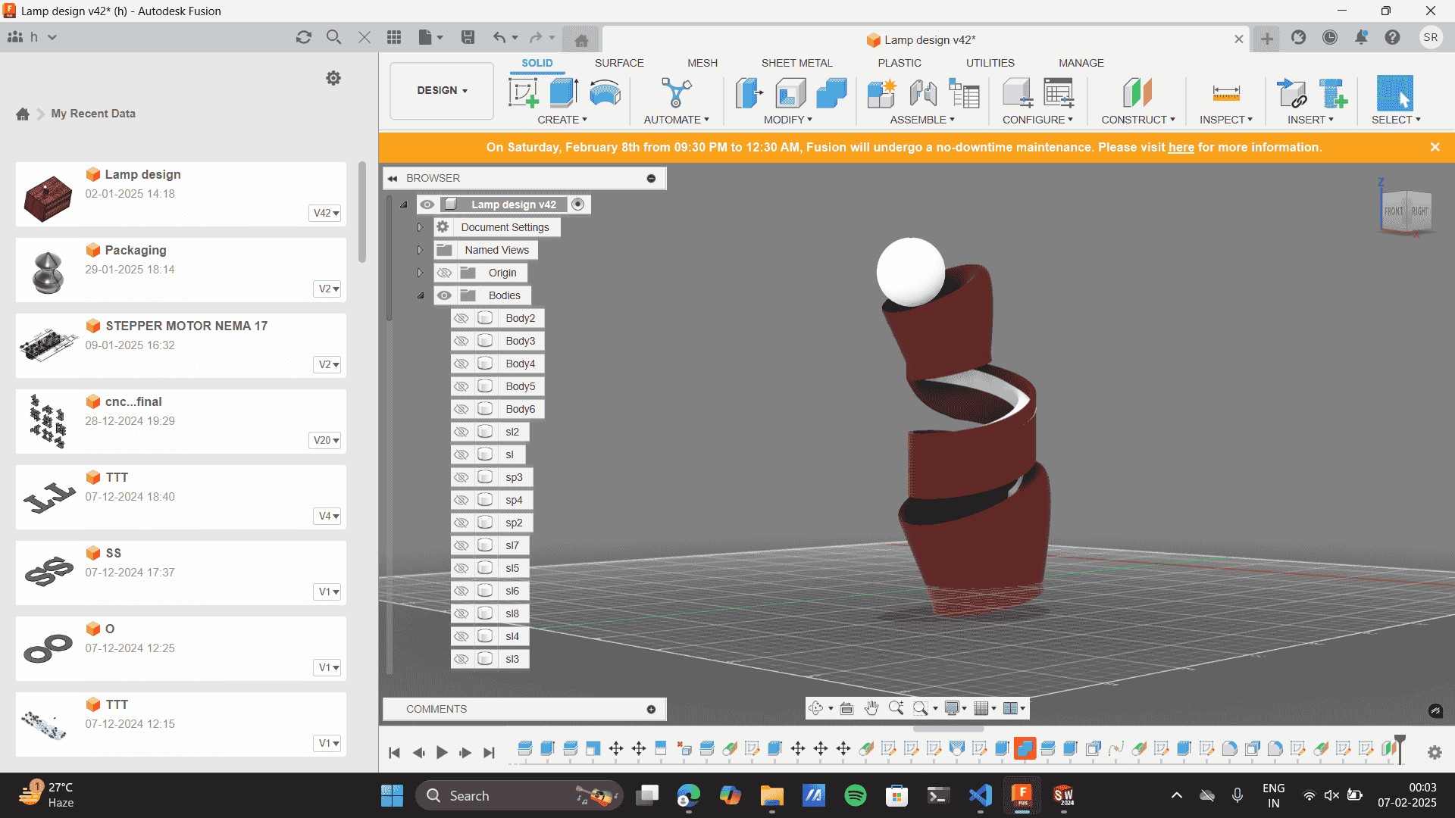The height and width of the screenshot is (818, 1455).
Task: Open the Create Form tool
Action: 605,92
